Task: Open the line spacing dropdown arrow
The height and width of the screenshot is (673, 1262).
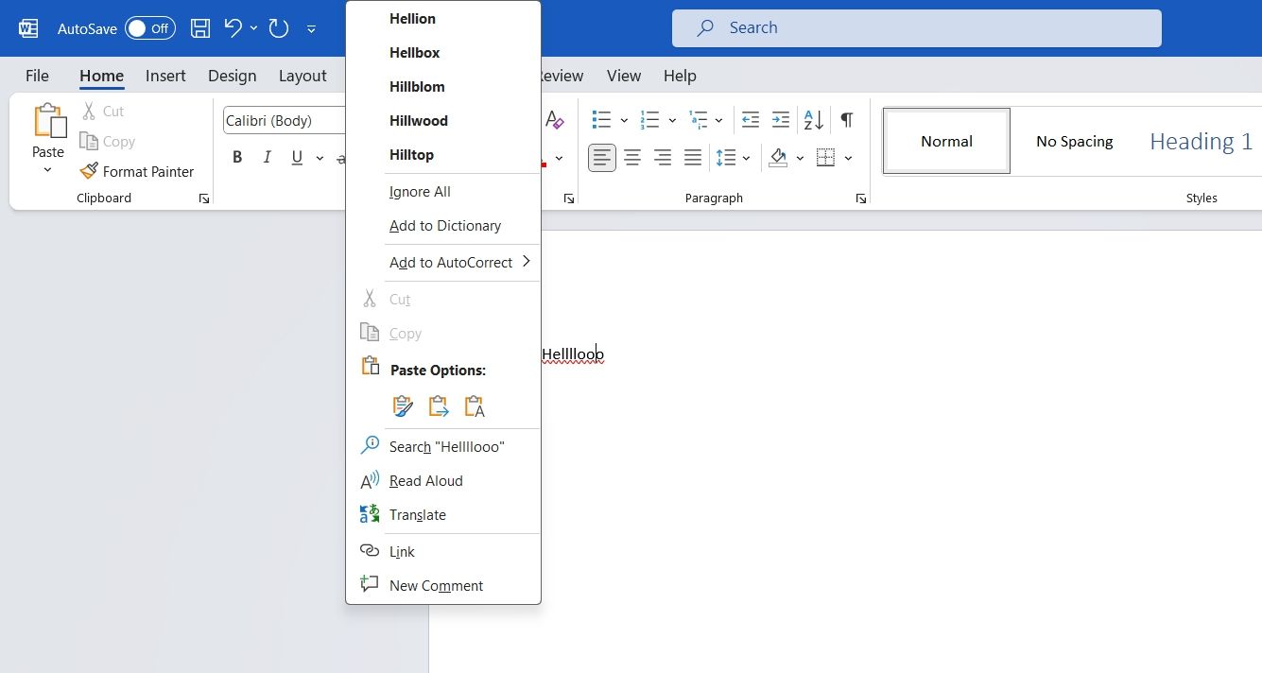Action: point(747,158)
